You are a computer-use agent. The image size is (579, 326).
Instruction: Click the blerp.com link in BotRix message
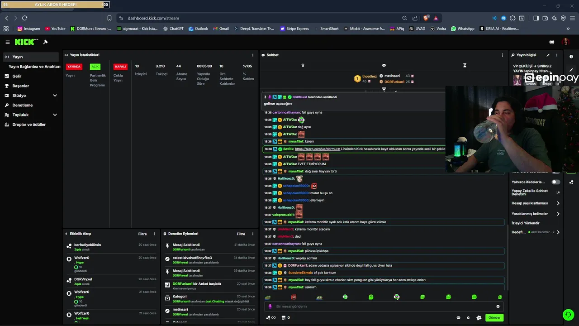(x=318, y=149)
